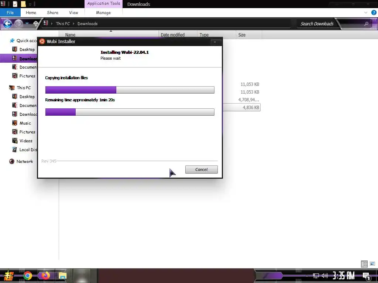Switch to large thumbnails view icon
378x283 pixels.
tap(372, 264)
